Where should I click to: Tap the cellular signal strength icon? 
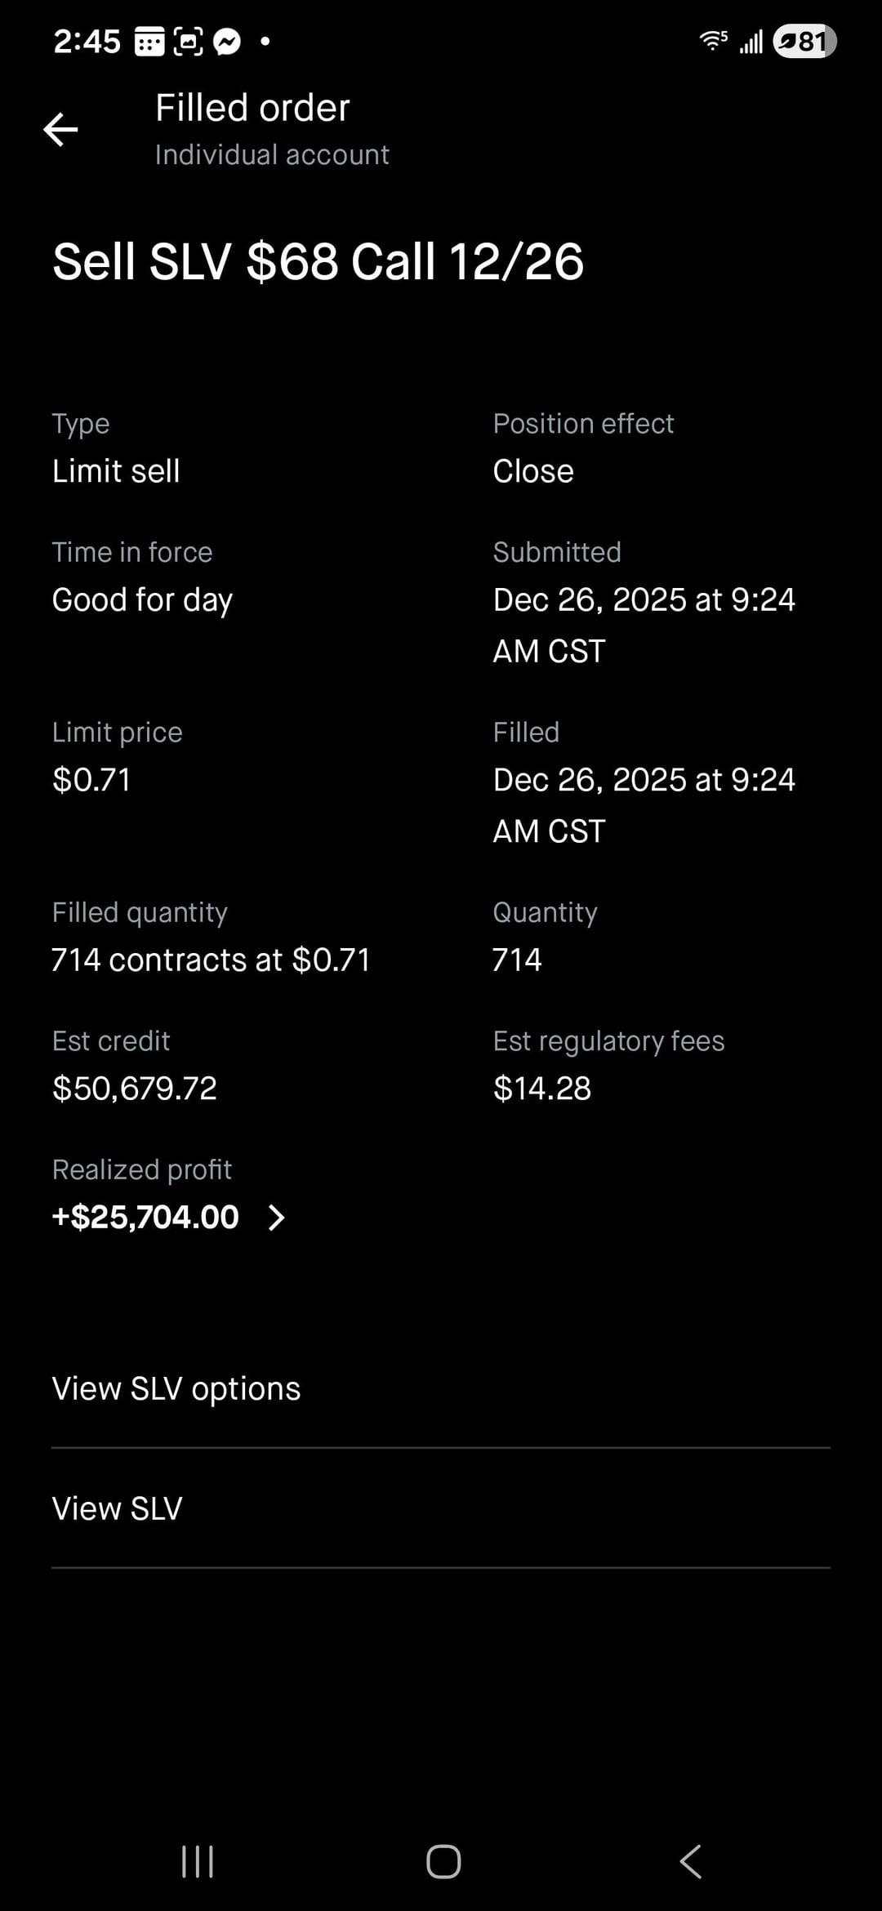[x=751, y=41]
